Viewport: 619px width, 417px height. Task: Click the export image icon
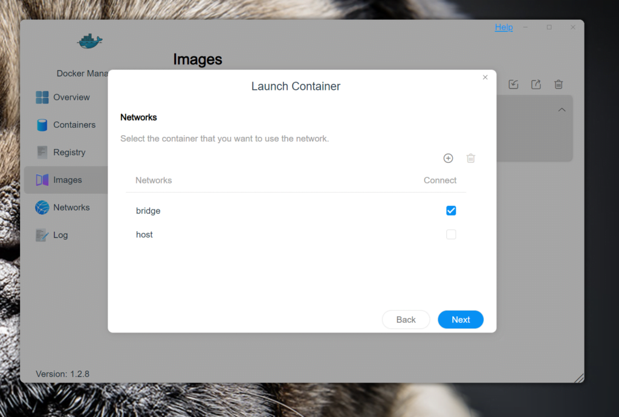[536, 84]
